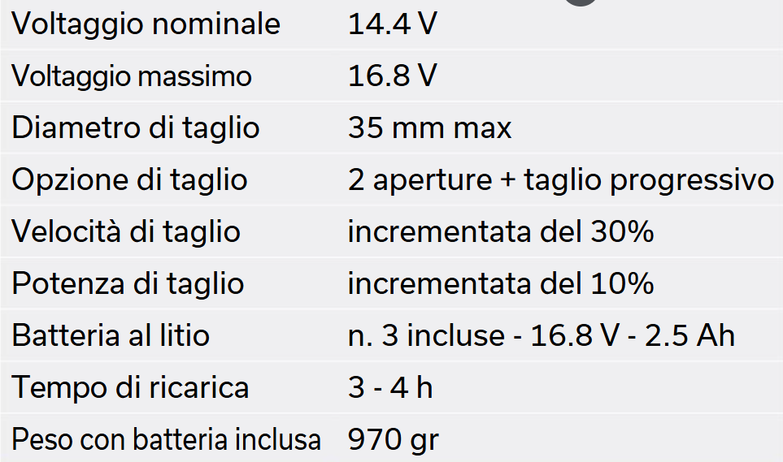Select the '35 mm max' value

coord(429,128)
